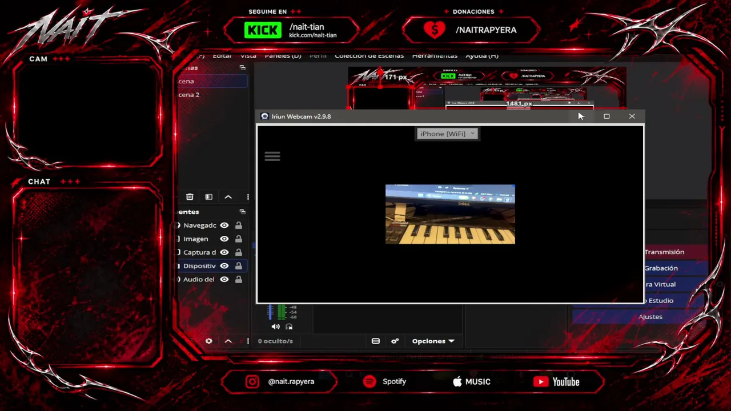Hide the Imagen source

pyautogui.click(x=224, y=239)
